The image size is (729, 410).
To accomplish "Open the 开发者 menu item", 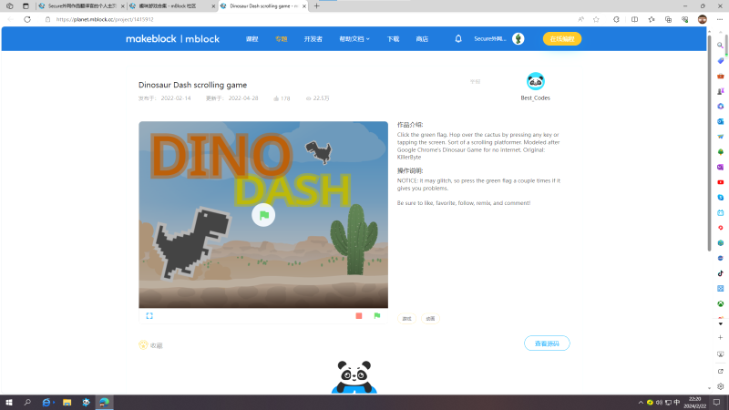I will (313, 39).
